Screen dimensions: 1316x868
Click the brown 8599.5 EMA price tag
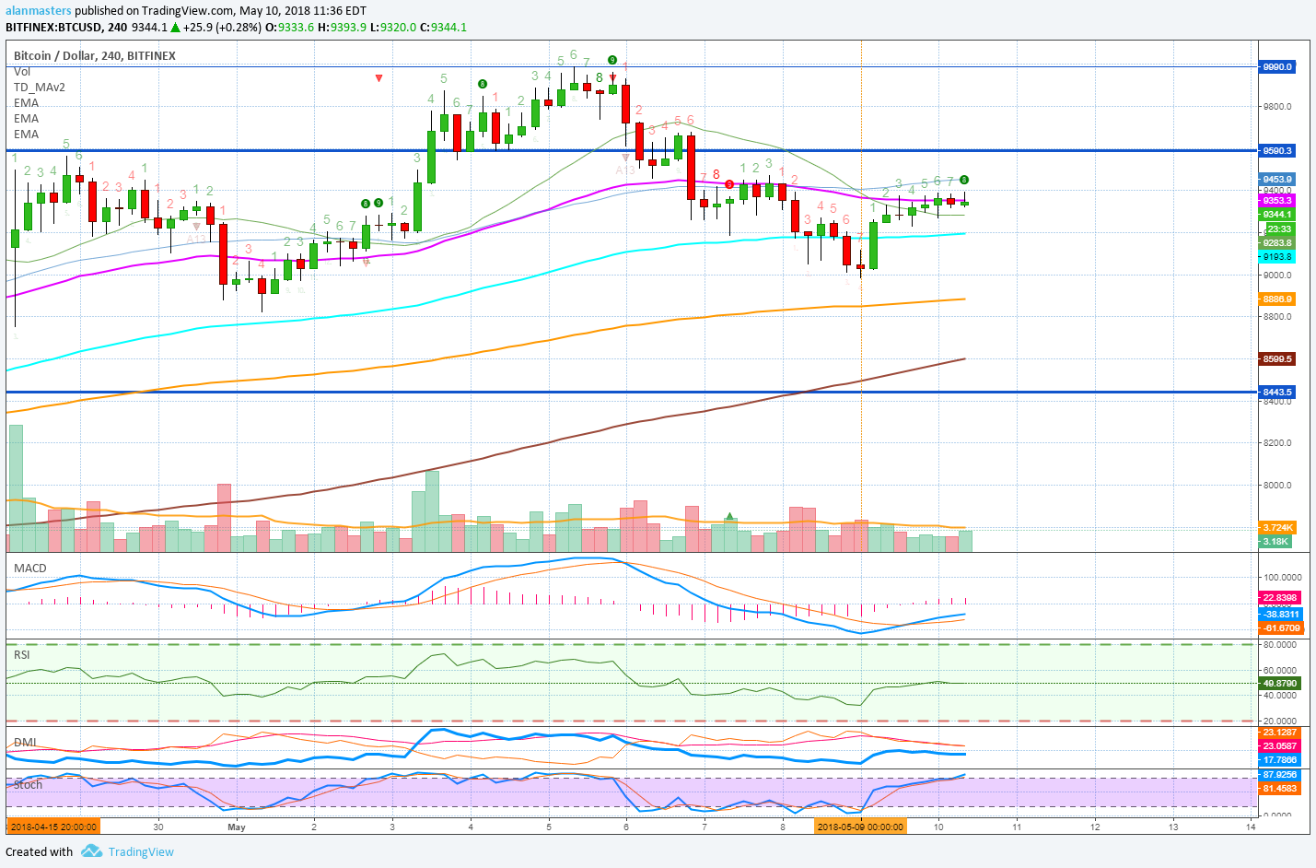click(1277, 358)
